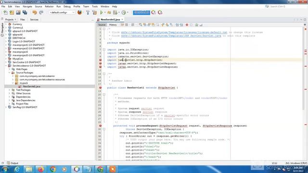This screenshot has width=308, height=173.
Task: Click the Previous Bookmark icon
Action: point(163,25)
